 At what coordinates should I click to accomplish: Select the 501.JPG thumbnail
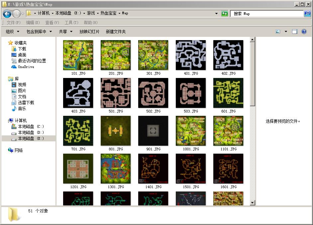click(116, 93)
